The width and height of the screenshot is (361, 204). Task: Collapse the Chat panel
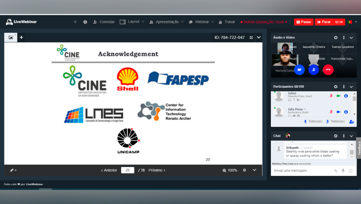click(x=351, y=136)
